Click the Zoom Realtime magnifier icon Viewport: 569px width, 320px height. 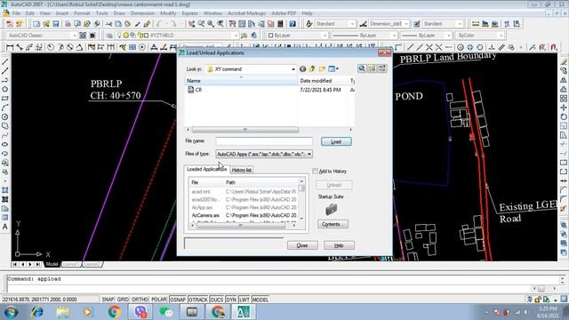click(x=201, y=24)
